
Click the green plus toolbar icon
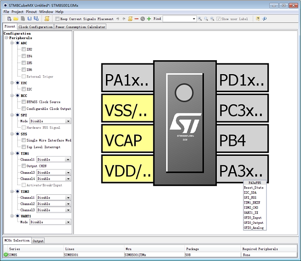click(x=149, y=19)
